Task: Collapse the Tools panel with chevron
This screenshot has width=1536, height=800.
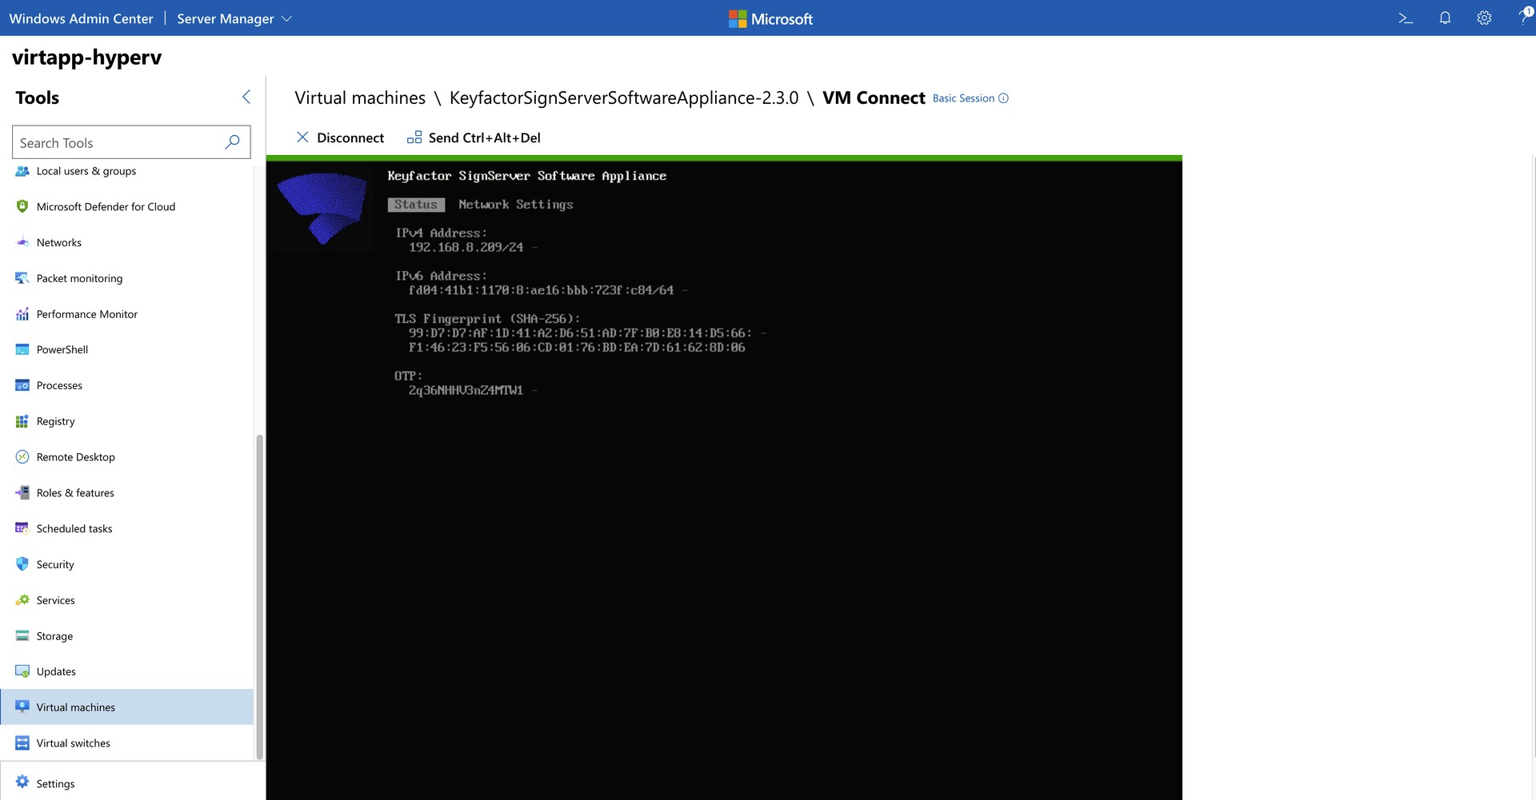Action: click(x=246, y=97)
